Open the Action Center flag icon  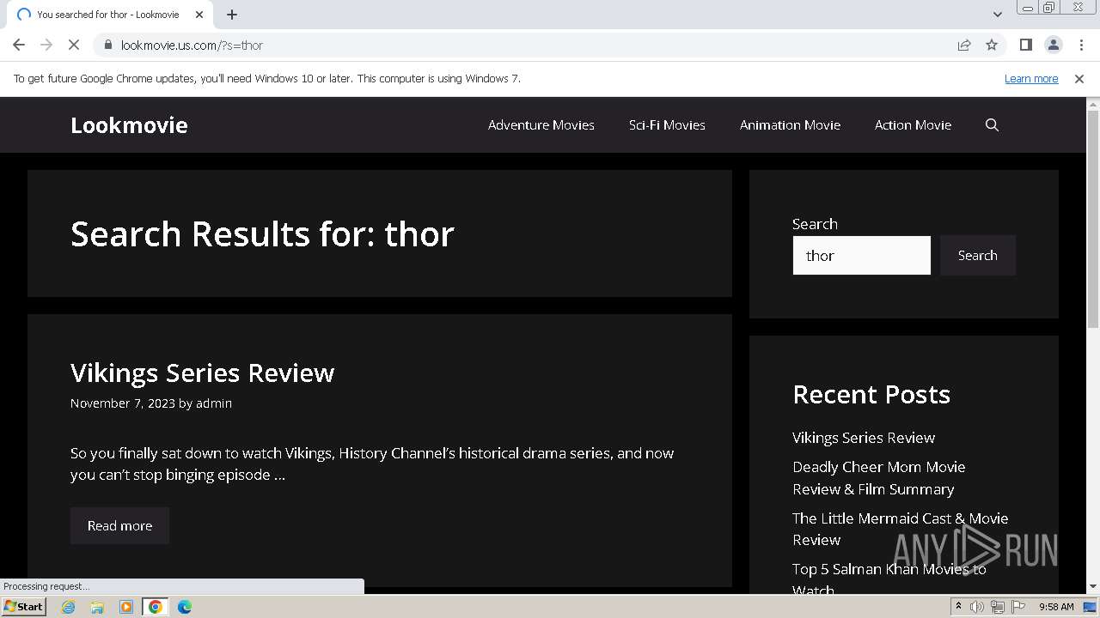(x=1018, y=607)
